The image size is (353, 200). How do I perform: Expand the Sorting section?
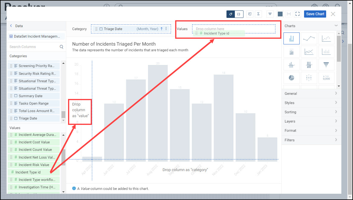tap(311, 112)
